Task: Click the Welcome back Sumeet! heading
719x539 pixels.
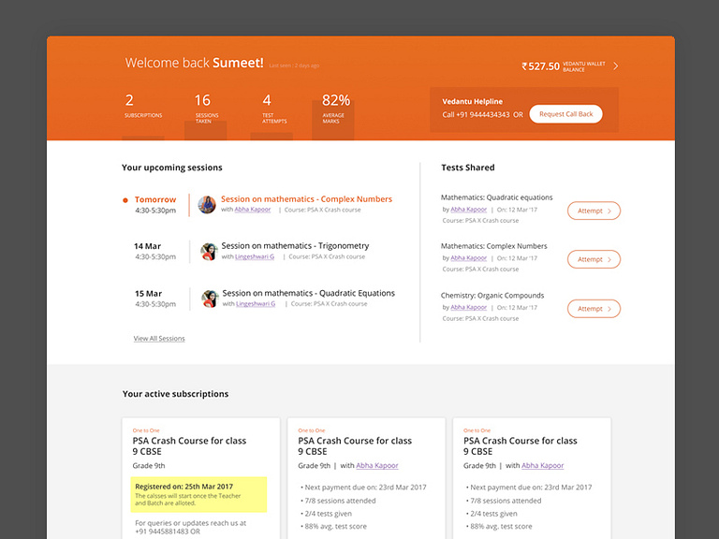Action: (x=195, y=63)
